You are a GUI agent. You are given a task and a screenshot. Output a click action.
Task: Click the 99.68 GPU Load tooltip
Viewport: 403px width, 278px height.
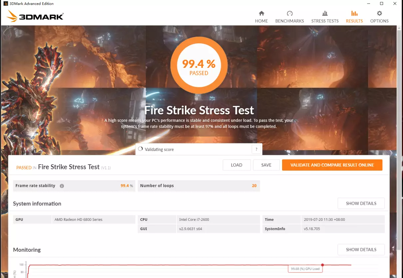coord(305,269)
